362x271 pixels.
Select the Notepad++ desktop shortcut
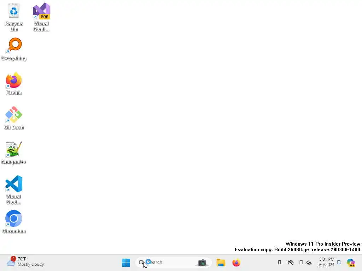click(14, 153)
